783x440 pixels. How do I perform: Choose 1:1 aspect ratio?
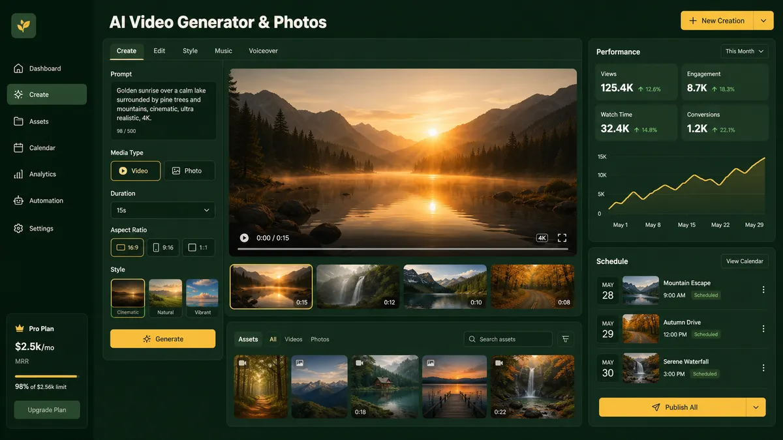click(198, 248)
